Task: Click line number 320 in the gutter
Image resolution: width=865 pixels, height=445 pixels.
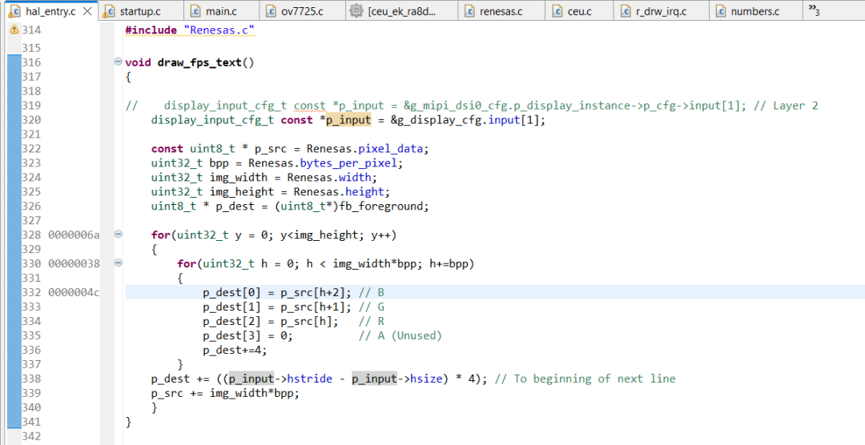Action: point(31,120)
